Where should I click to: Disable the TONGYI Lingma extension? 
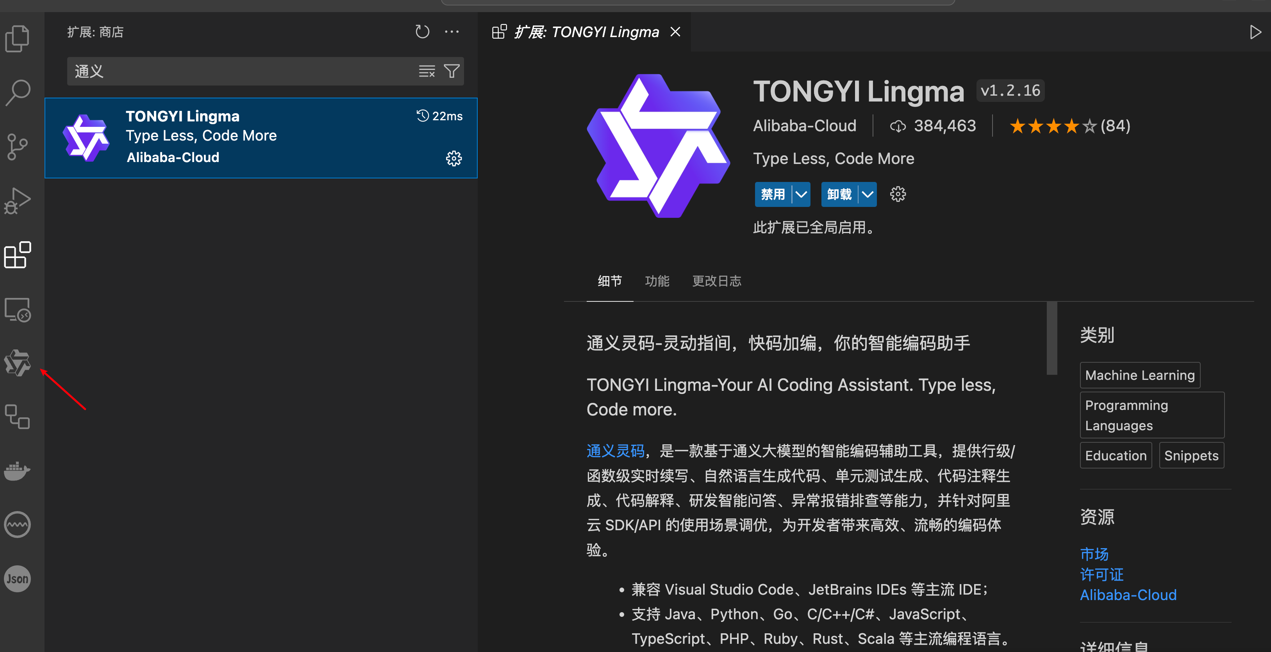pos(773,194)
